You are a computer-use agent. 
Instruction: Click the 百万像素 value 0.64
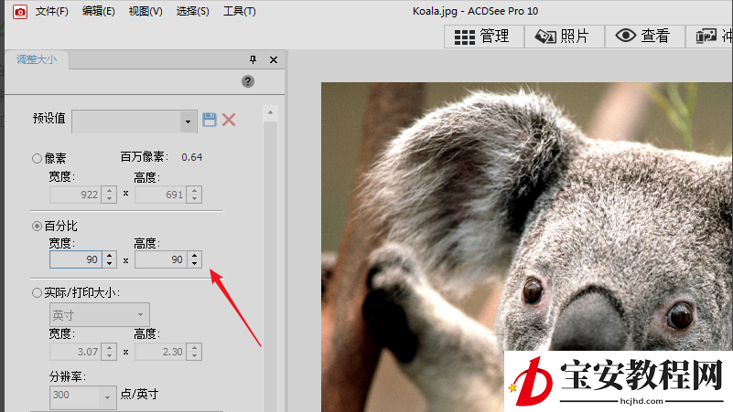(x=191, y=157)
